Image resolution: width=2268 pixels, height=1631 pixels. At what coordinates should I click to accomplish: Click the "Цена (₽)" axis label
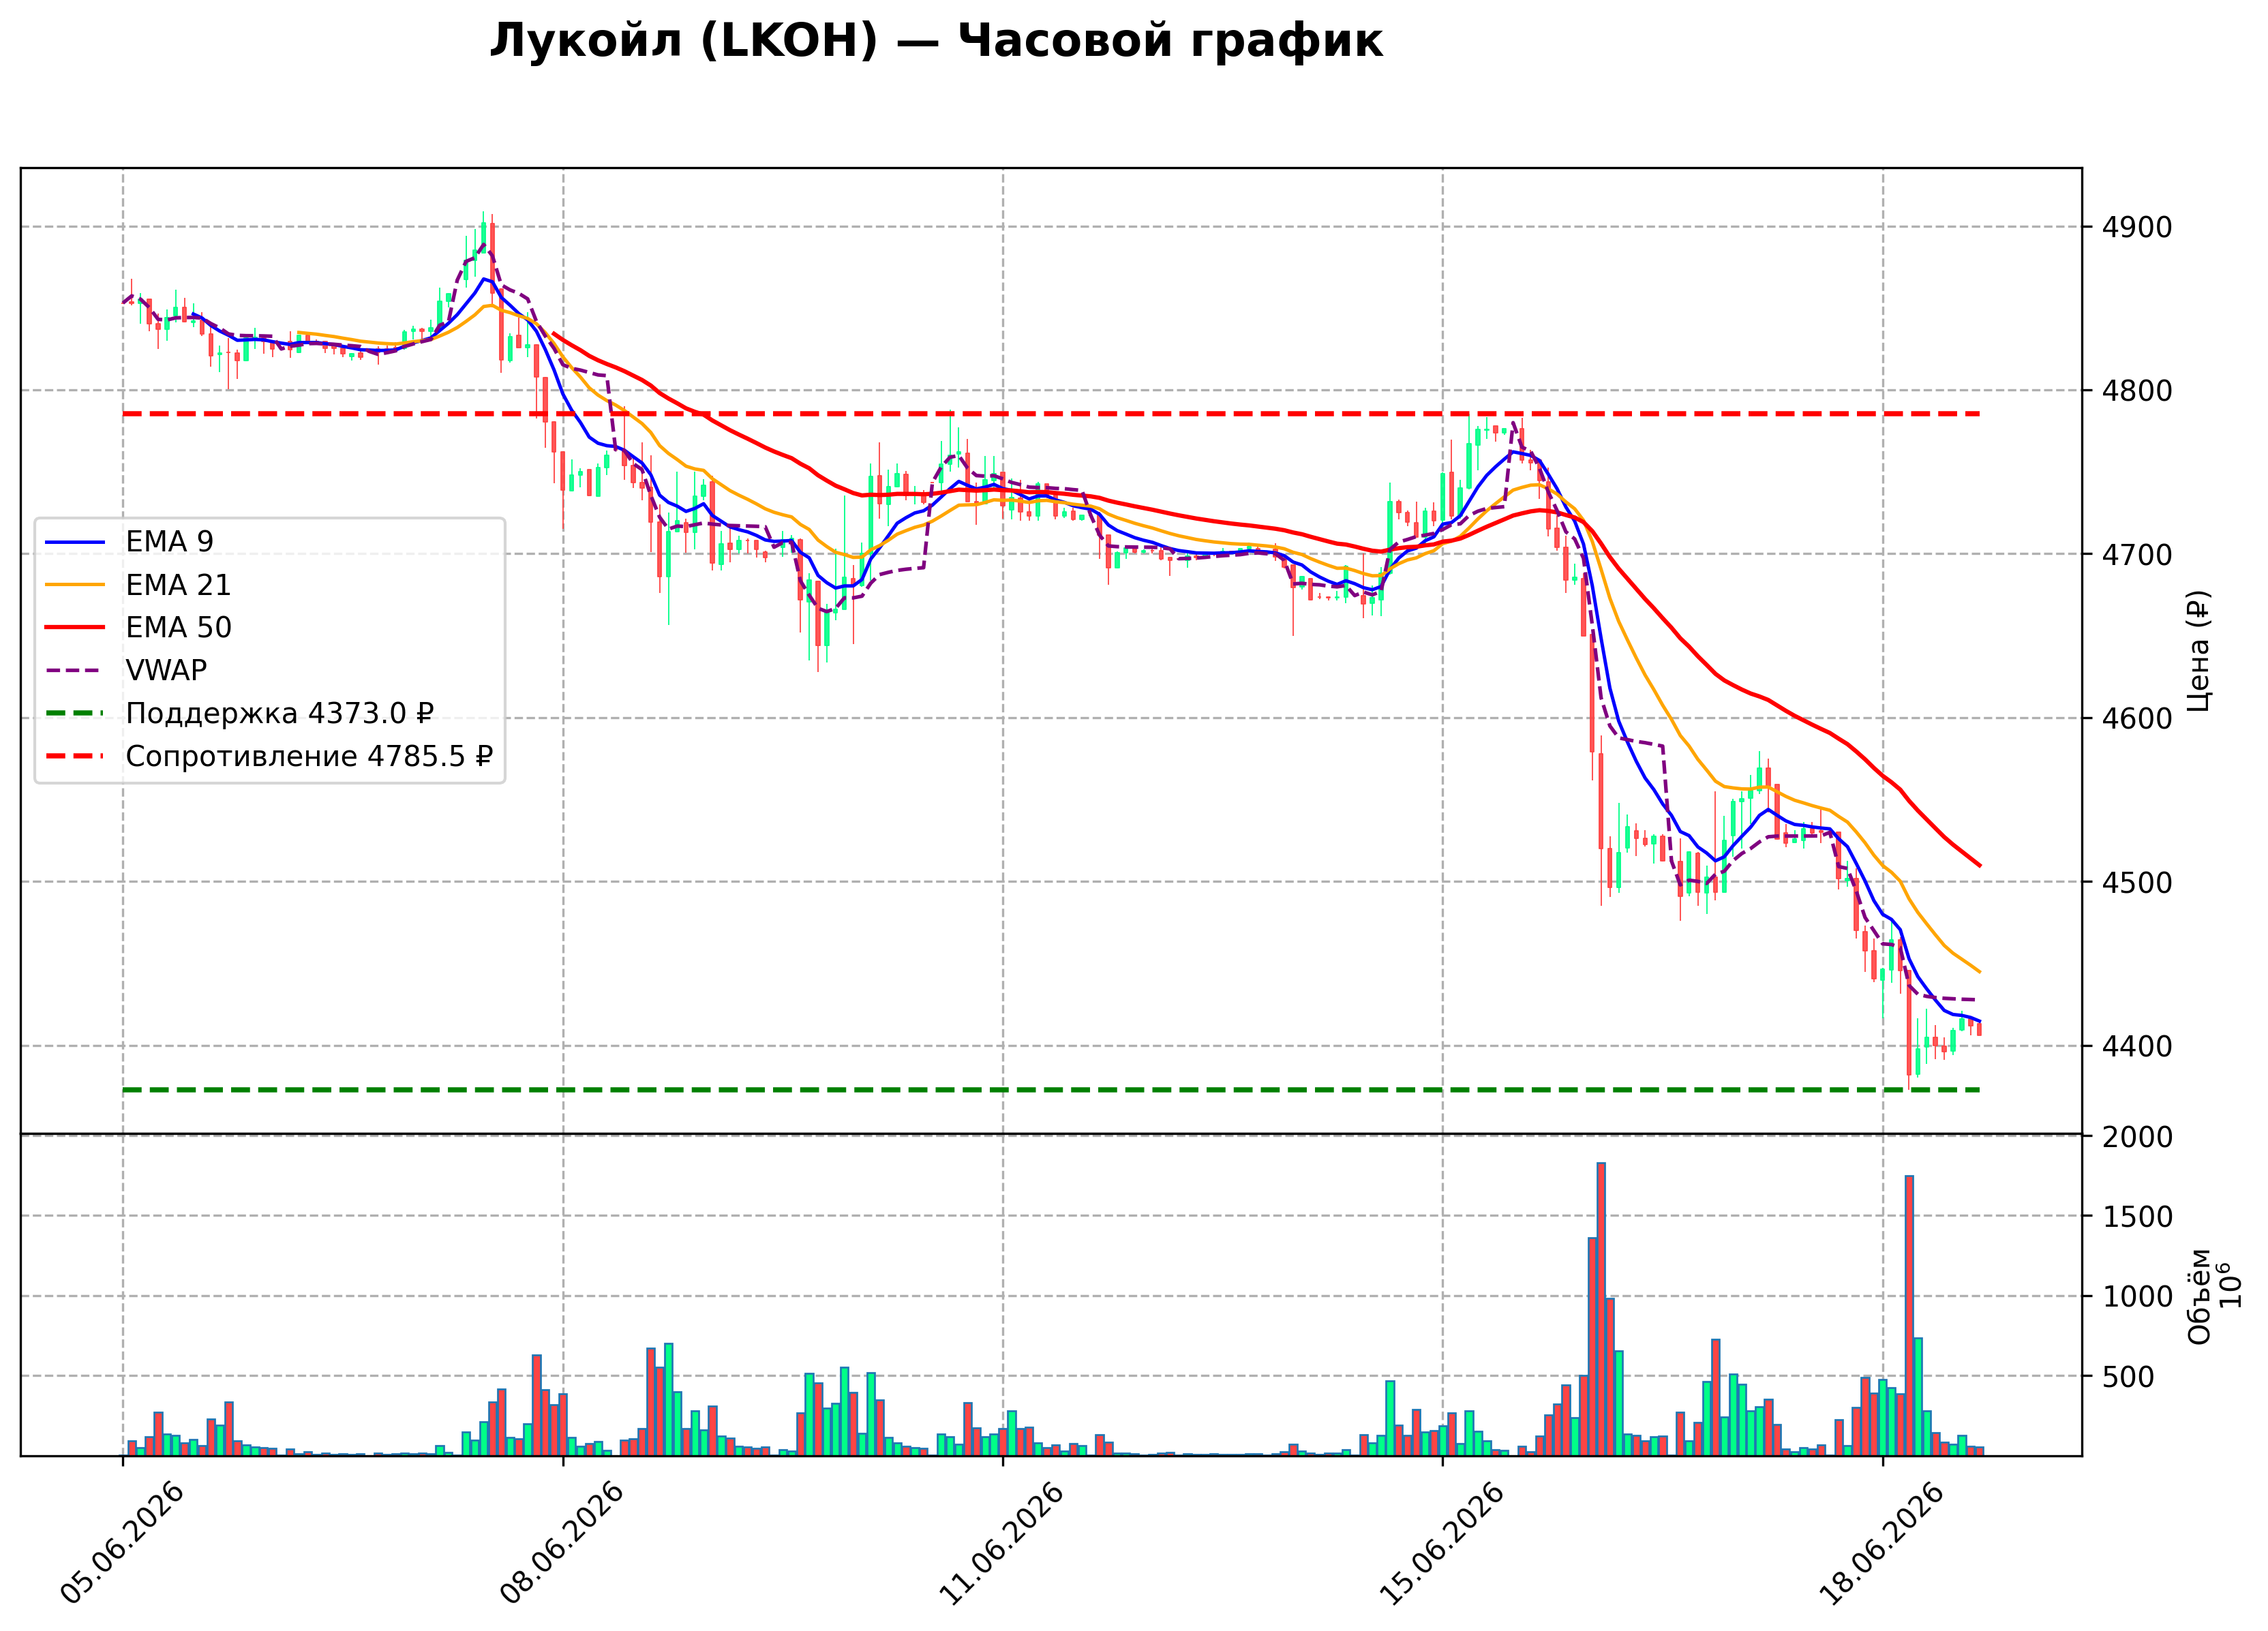point(2198,651)
